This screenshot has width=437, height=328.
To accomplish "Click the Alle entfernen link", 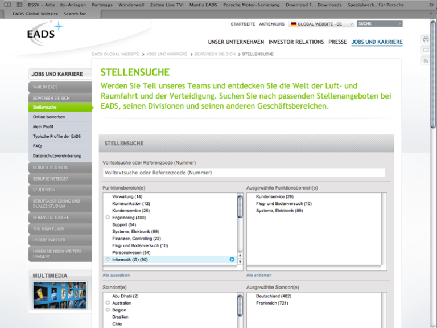I will pyautogui.click(x=259, y=275).
